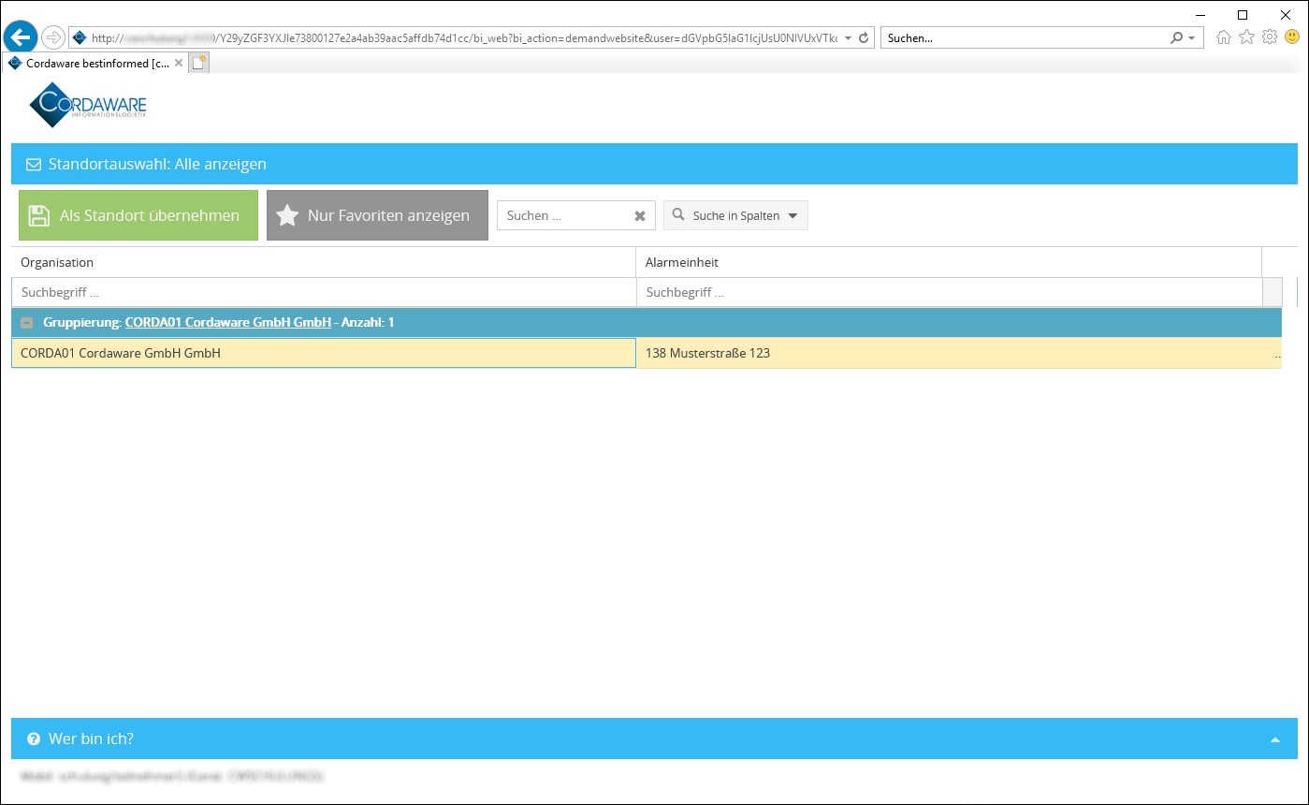Select the Cordaware bestinformed tab
The width and height of the screenshot is (1309, 805).
point(94,63)
